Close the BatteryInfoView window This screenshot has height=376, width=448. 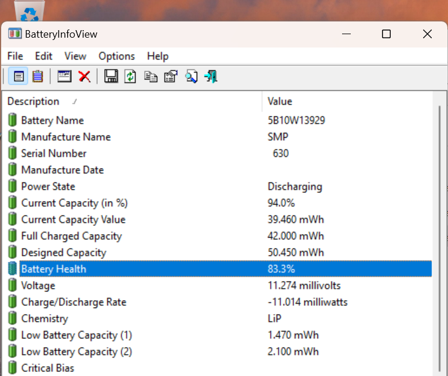point(427,34)
